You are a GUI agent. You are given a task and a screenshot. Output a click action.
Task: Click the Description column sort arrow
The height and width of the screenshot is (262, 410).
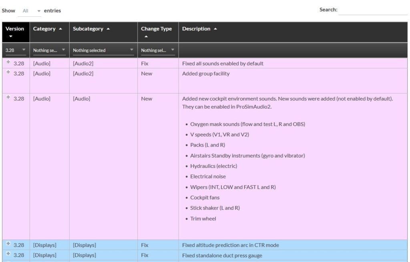[215, 29]
